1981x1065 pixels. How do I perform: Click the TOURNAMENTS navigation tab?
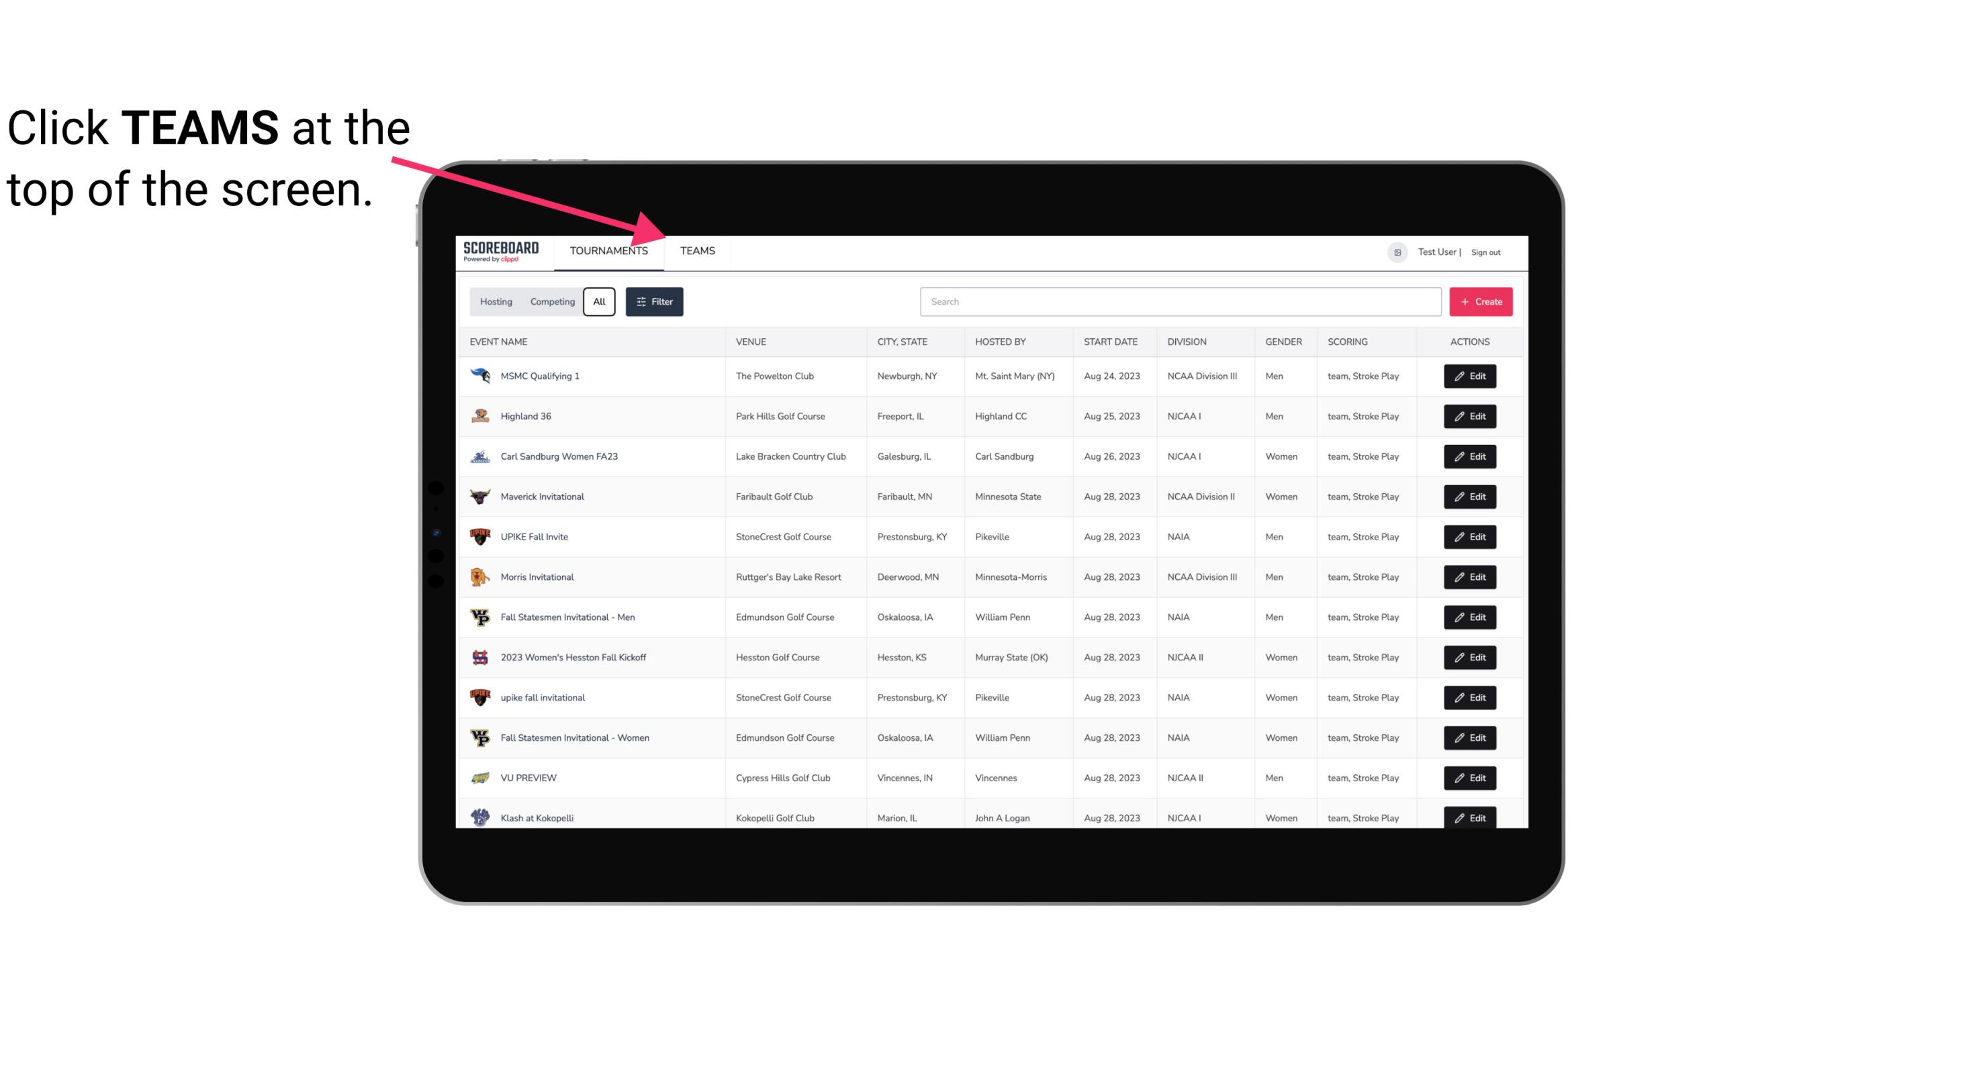(608, 250)
